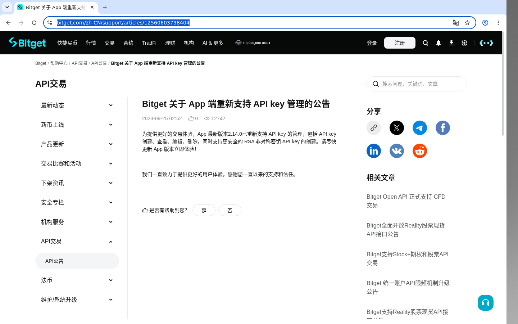The height and width of the screenshot is (324, 518).
Task: Open 理财 in the top navigation
Action: coord(170,43)
